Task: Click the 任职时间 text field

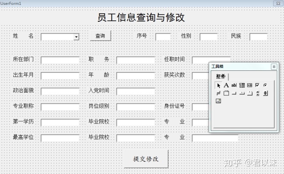Action: [211, 60]
